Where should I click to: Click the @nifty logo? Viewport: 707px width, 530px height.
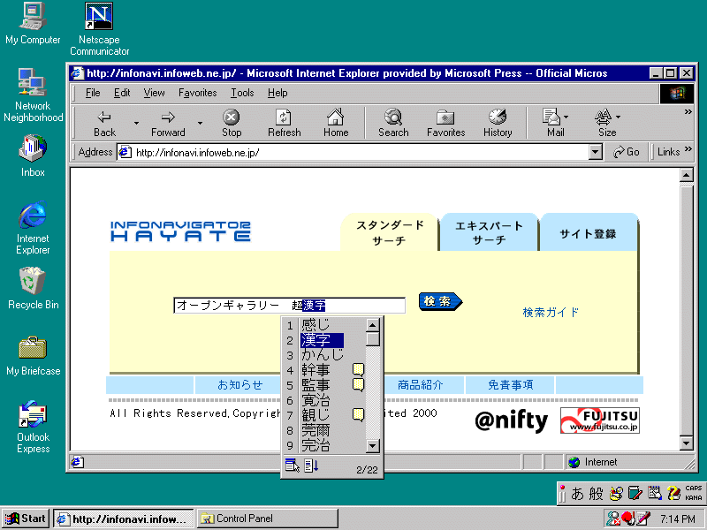[x=511, y=421]
